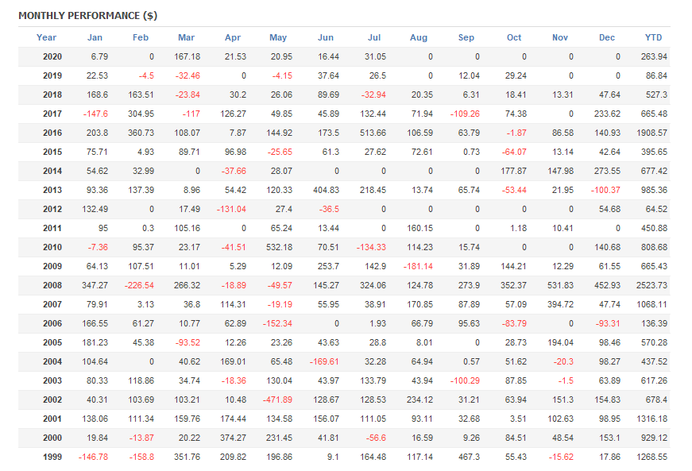Click the 2013 year row label
Screen dimensions: 692x471
coord(52,190)
